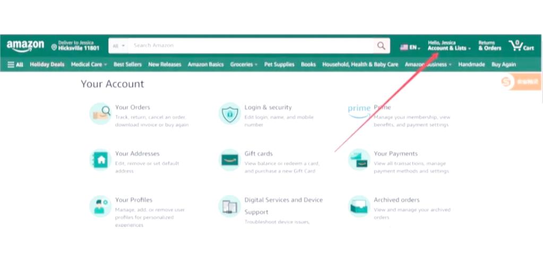The width and height of the screenshot is (543, 265).
Task: Expand the EN language dropdown
Action: (x=415, y=48)
